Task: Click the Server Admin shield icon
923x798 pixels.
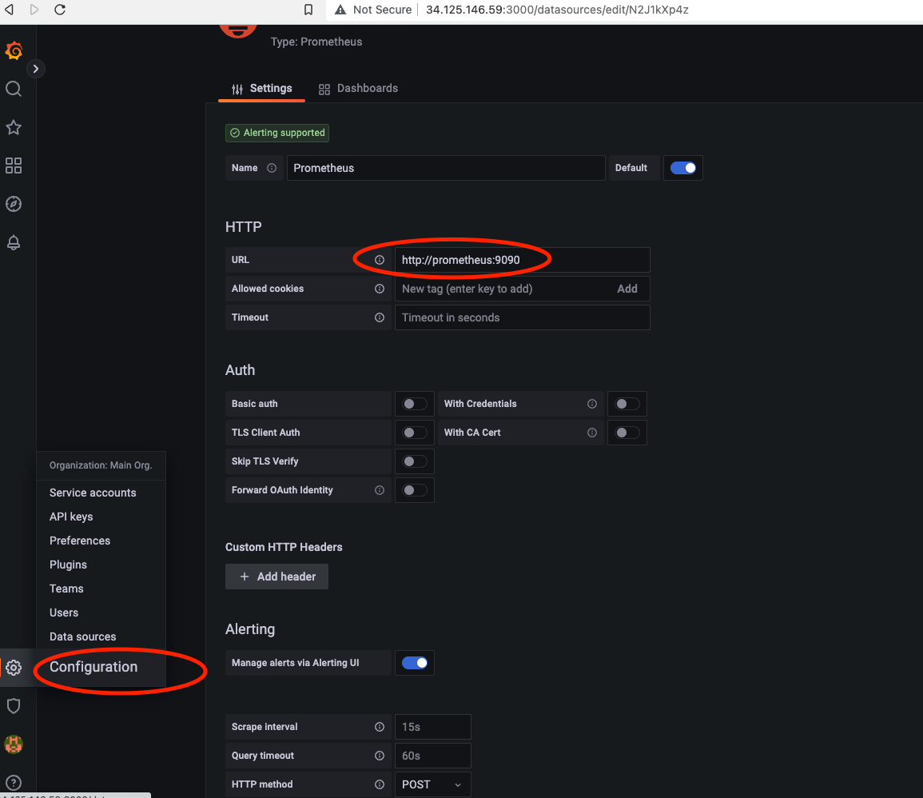Action: pyautogui.click(x=14, y=706)
